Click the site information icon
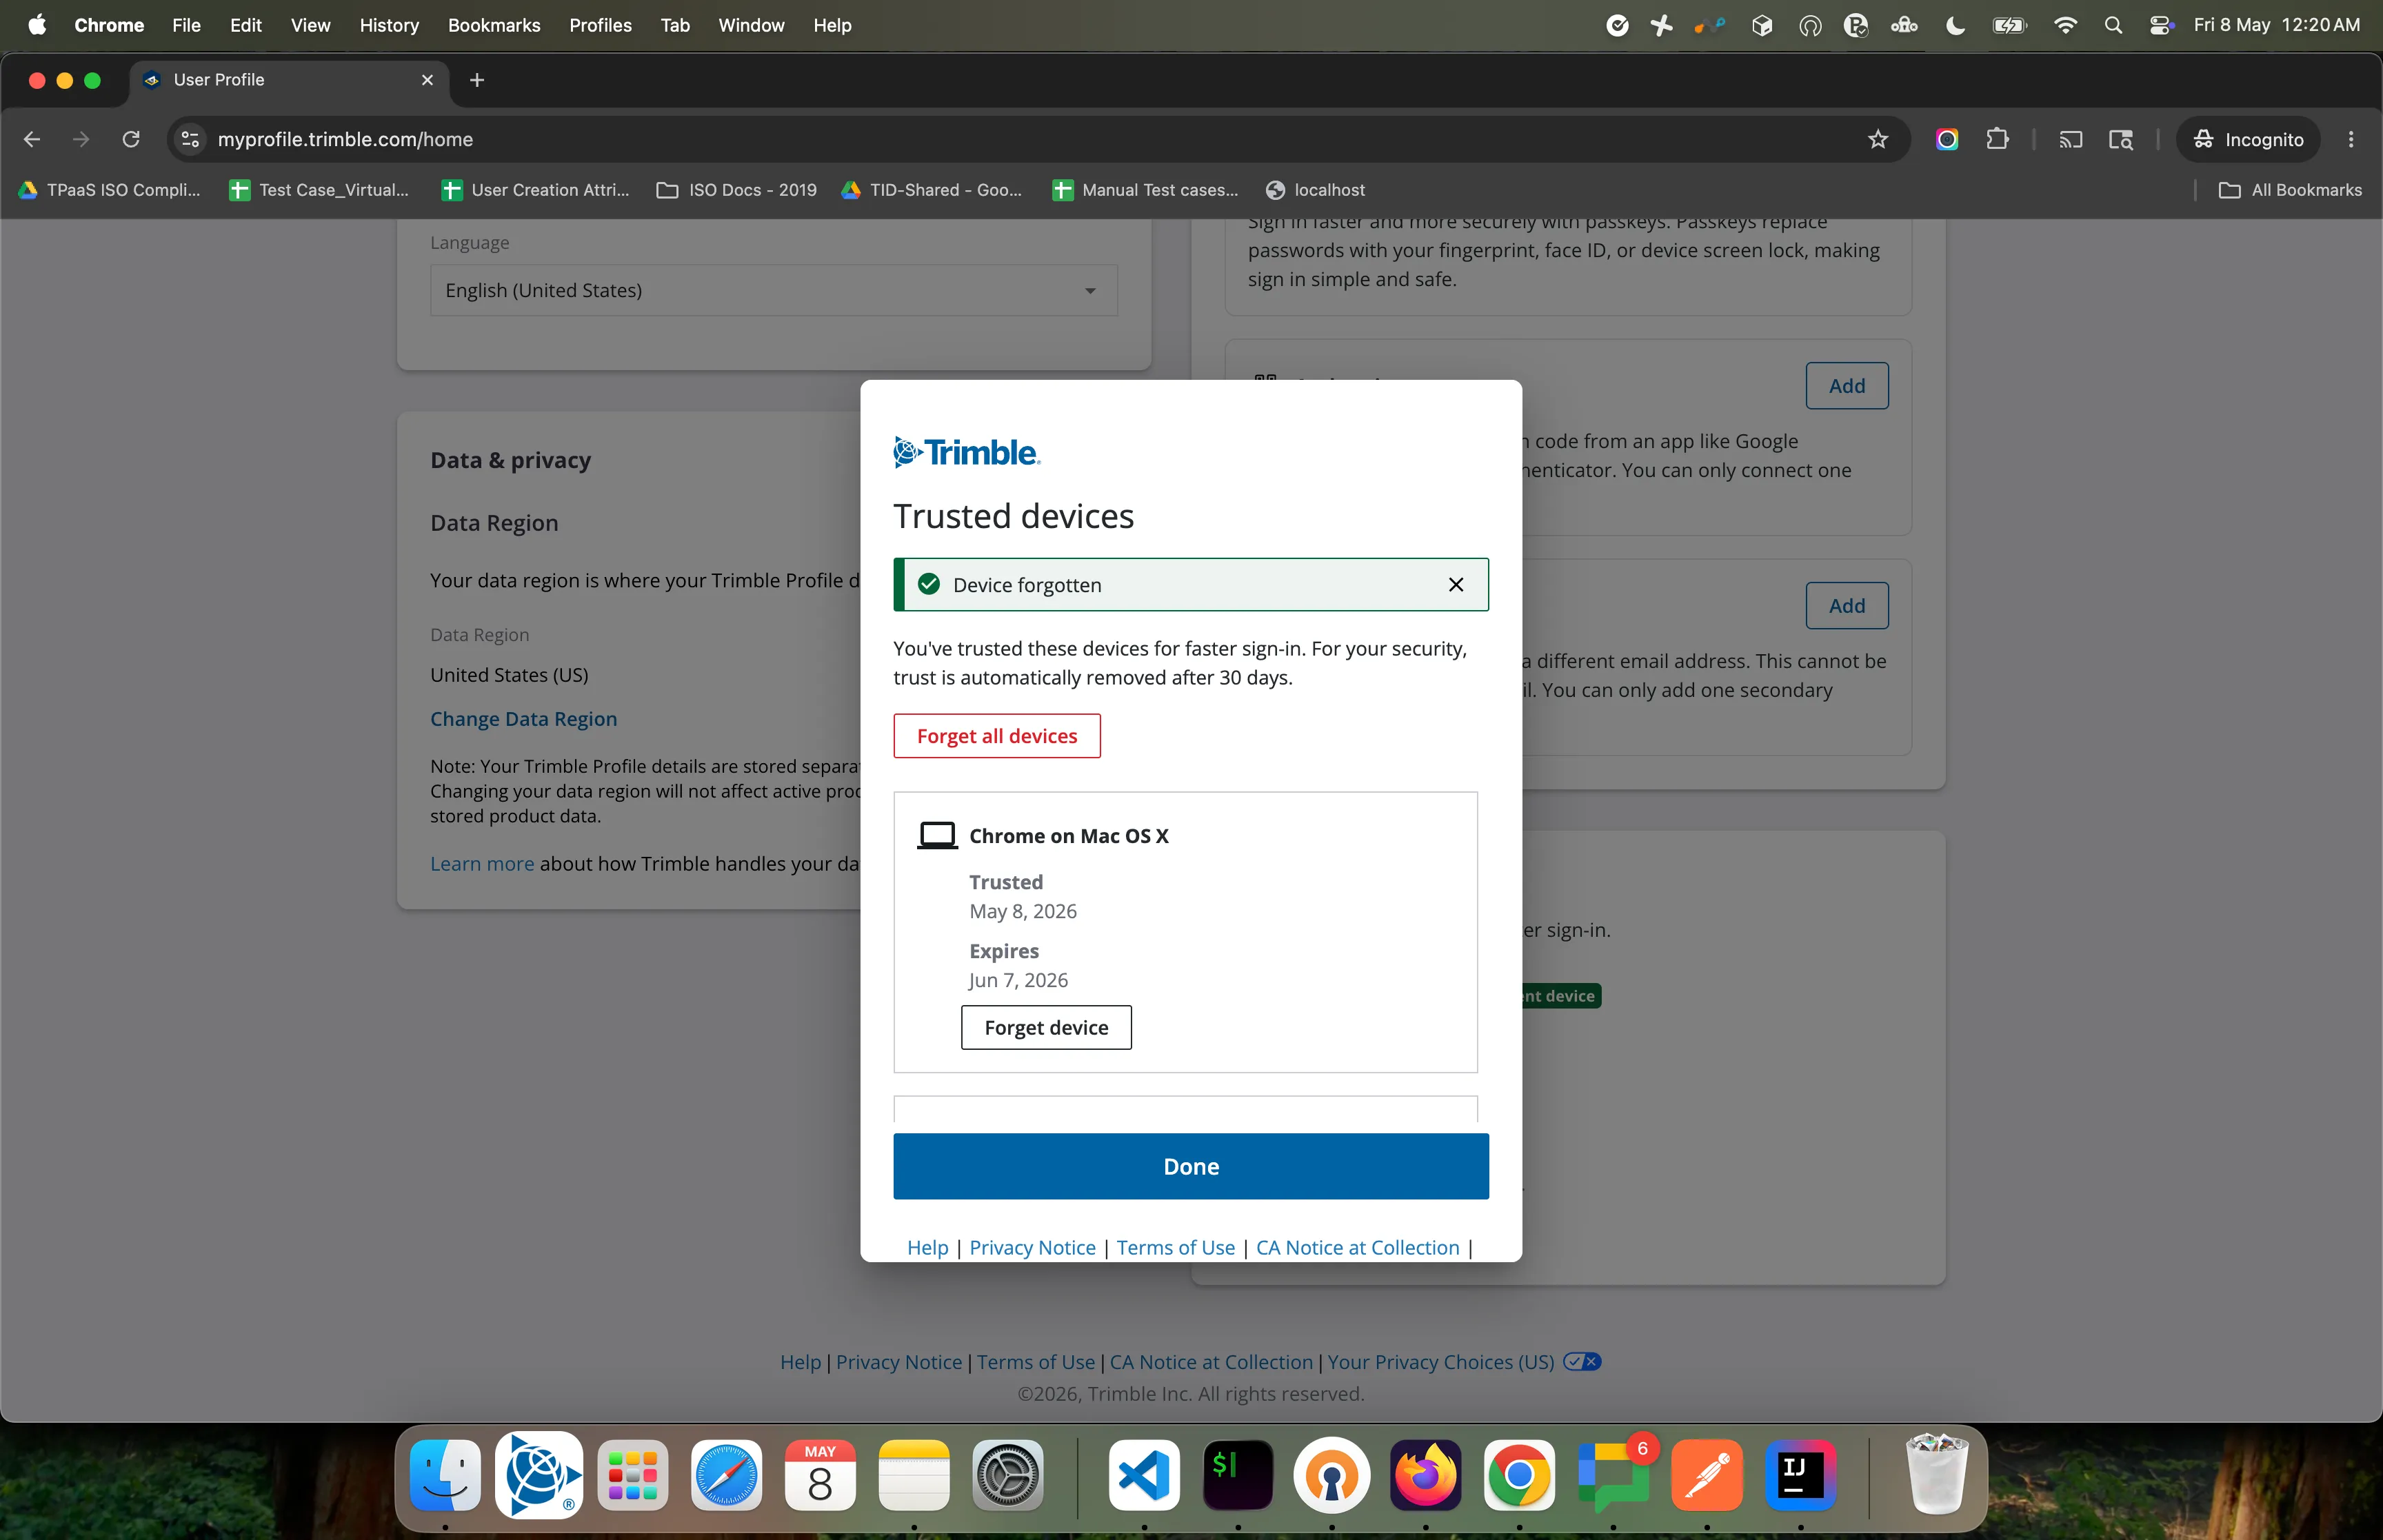Image resolution: width=2383 pixels, height=1540 pixels. 190,139
